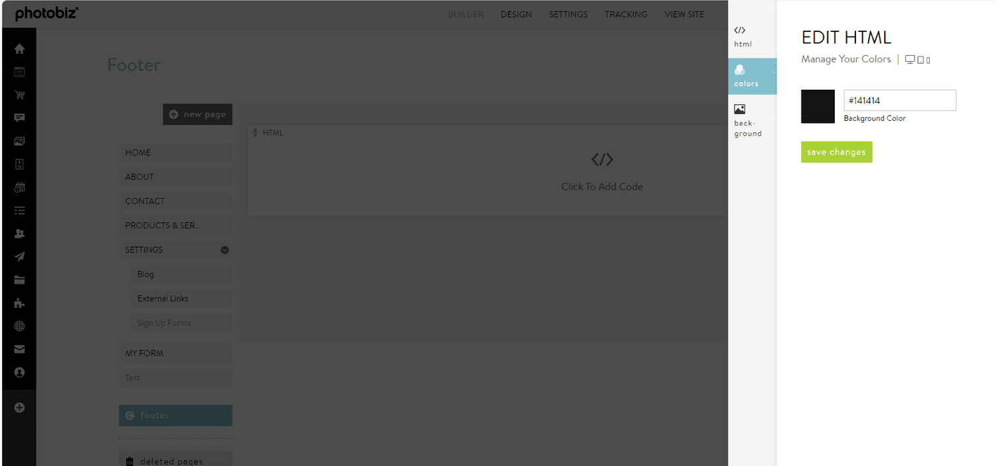Viewport: 997px width, 466px height.
Task: Click the Background Color swatch
Action: [818, 106]
